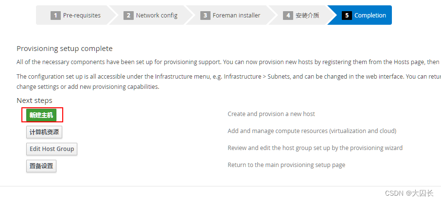Viewport: 441px width, 201px height.
Task: Click the green 新建主机 button
Action: (41, 115)
